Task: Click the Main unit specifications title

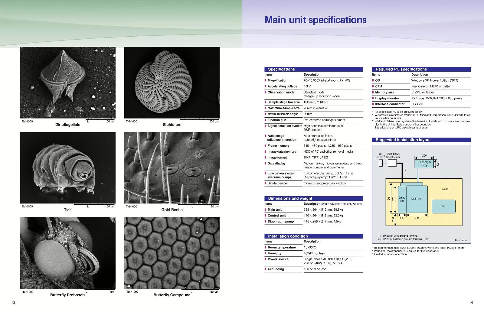Action: (316, 20)
